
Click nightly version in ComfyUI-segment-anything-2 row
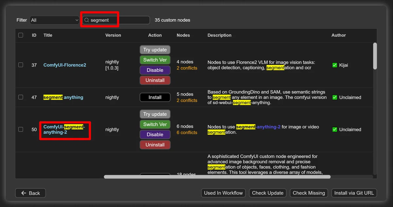click(x=112, y=130)
